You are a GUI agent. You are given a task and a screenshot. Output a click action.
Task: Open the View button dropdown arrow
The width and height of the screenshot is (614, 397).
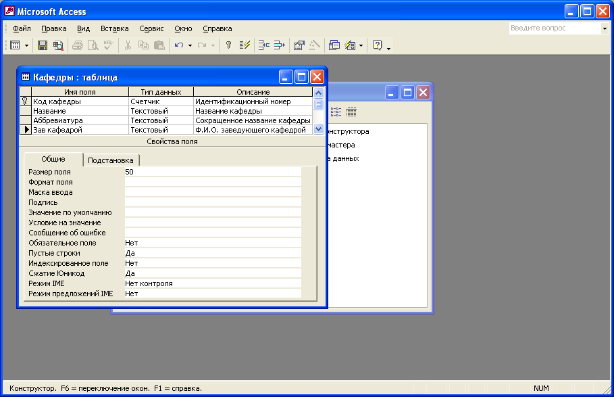point(26,46)
